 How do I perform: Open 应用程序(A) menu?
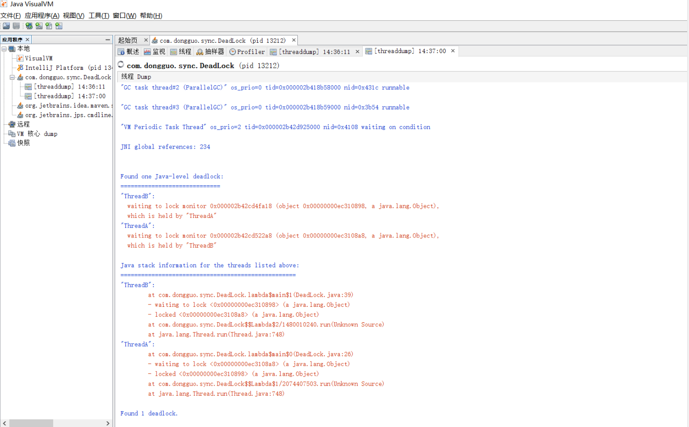tap(42, 15)
